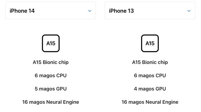Screen dimensions: 201x112
Task: Select the iPhone 14 label text
Action: click(22, 11)
